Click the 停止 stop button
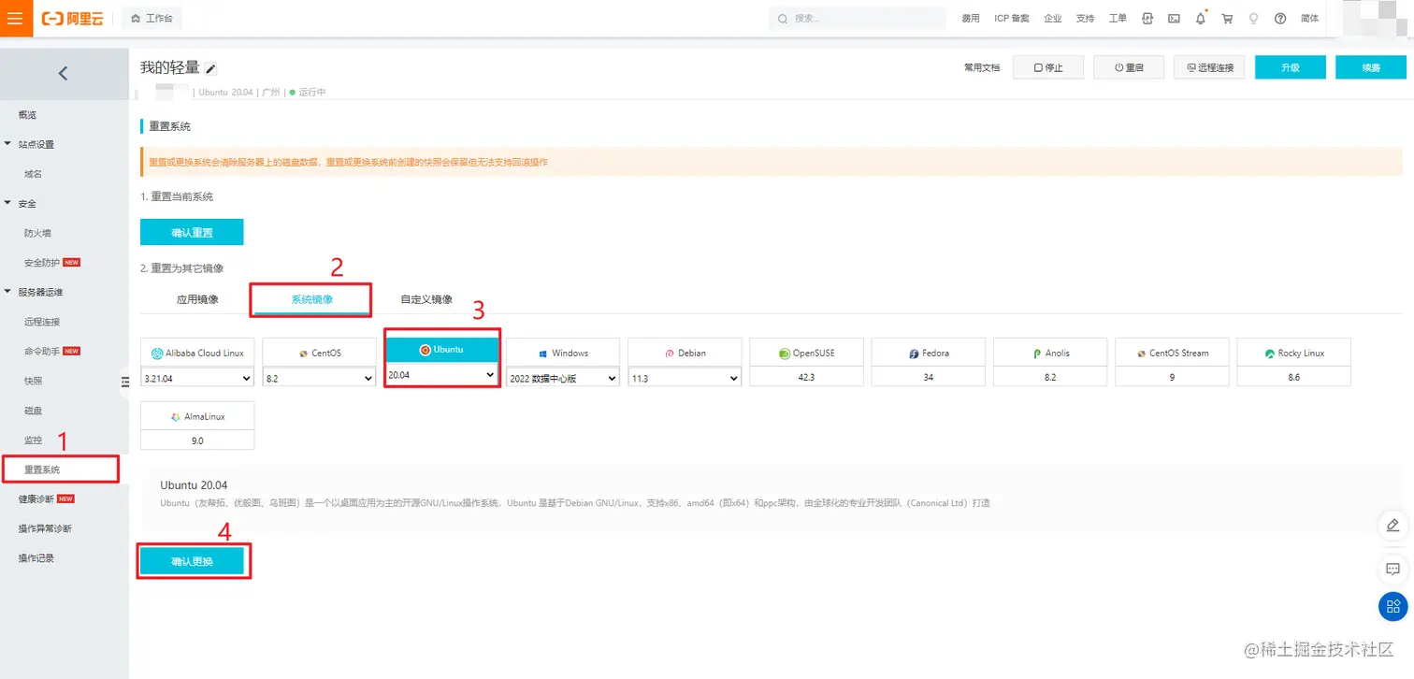1414x679 pixels. [x=1048, y=67]
